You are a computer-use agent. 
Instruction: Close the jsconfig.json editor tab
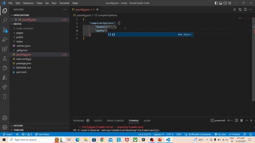coord(97,10)
